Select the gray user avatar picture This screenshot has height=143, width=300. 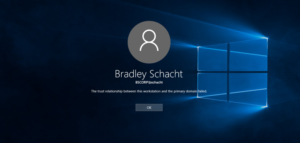[x=149, y=42]
